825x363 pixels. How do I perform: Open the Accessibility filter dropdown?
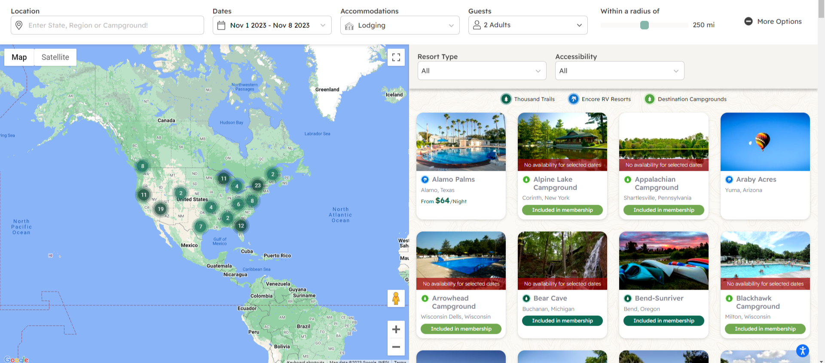pyautogui.click(x=620, y=71)
